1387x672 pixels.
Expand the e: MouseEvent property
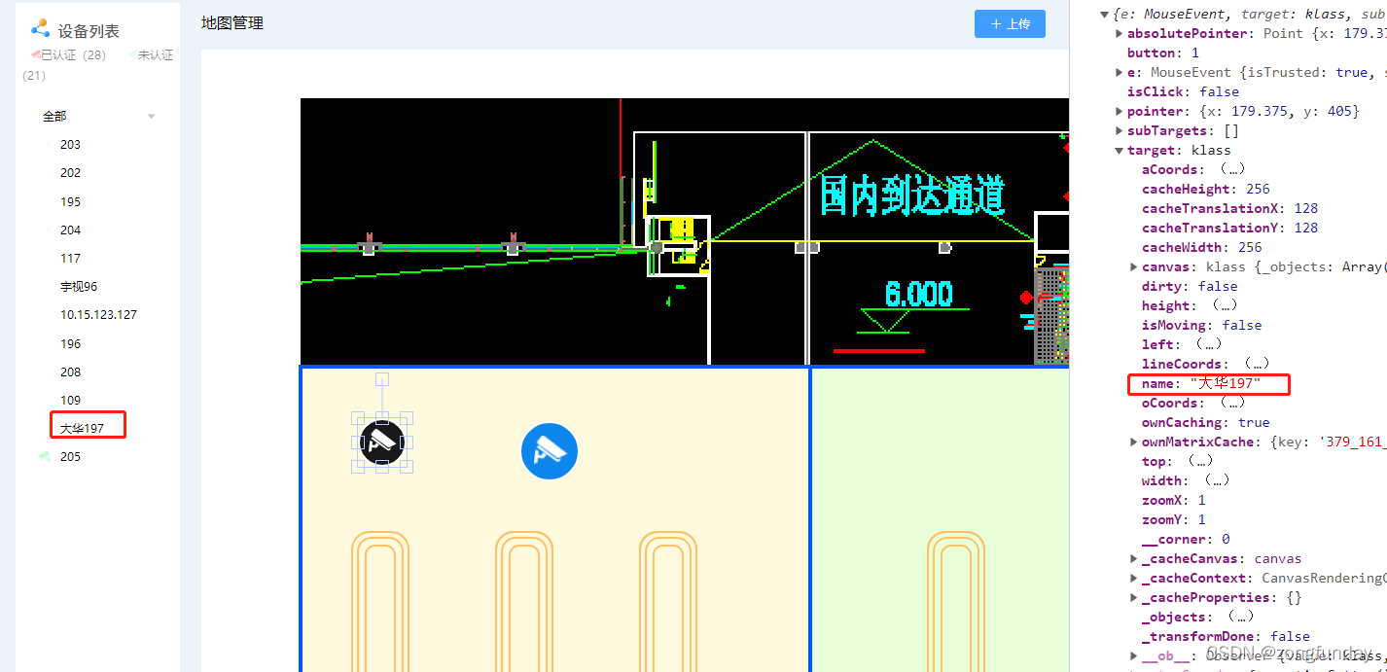tap(1120, 72)
